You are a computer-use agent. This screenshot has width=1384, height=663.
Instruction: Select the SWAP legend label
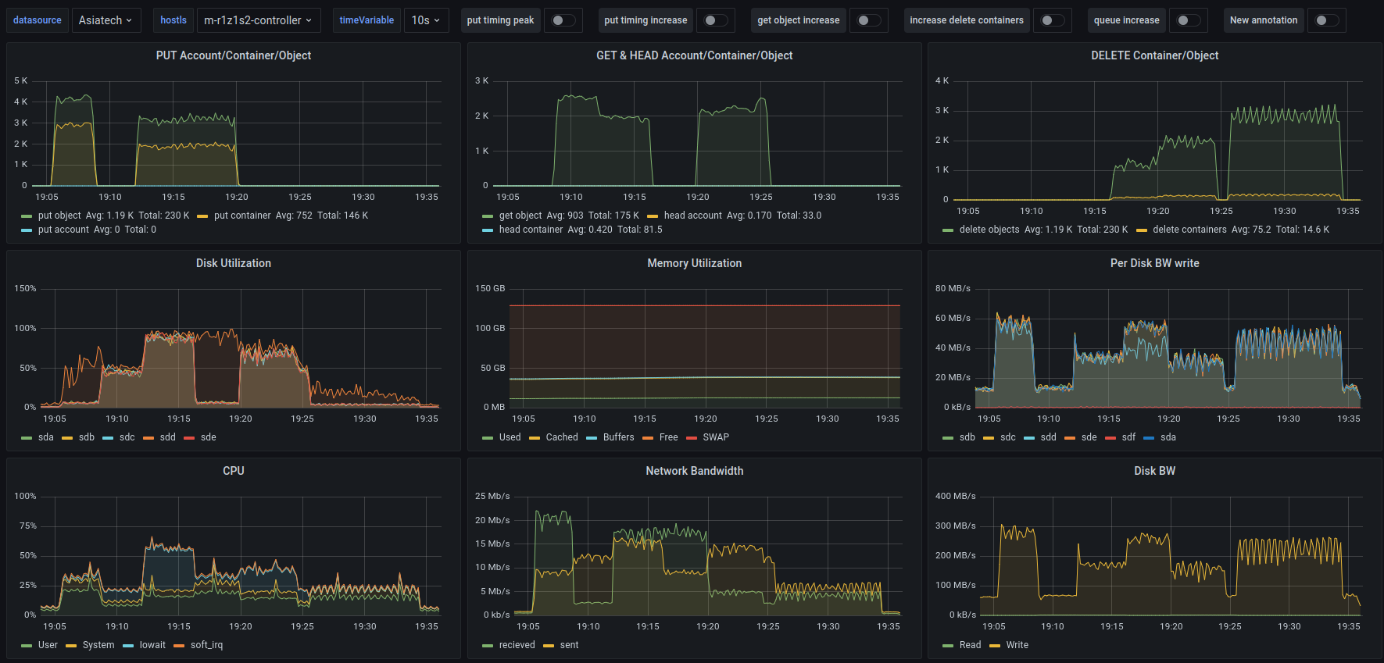[x=715, y=437]
